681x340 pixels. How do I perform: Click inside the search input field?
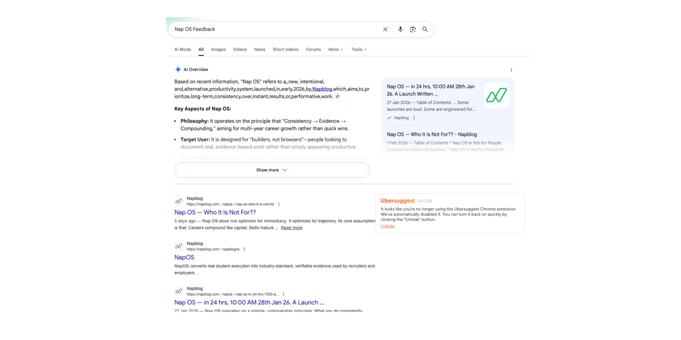pyautogui.click(x=266, y=29)
